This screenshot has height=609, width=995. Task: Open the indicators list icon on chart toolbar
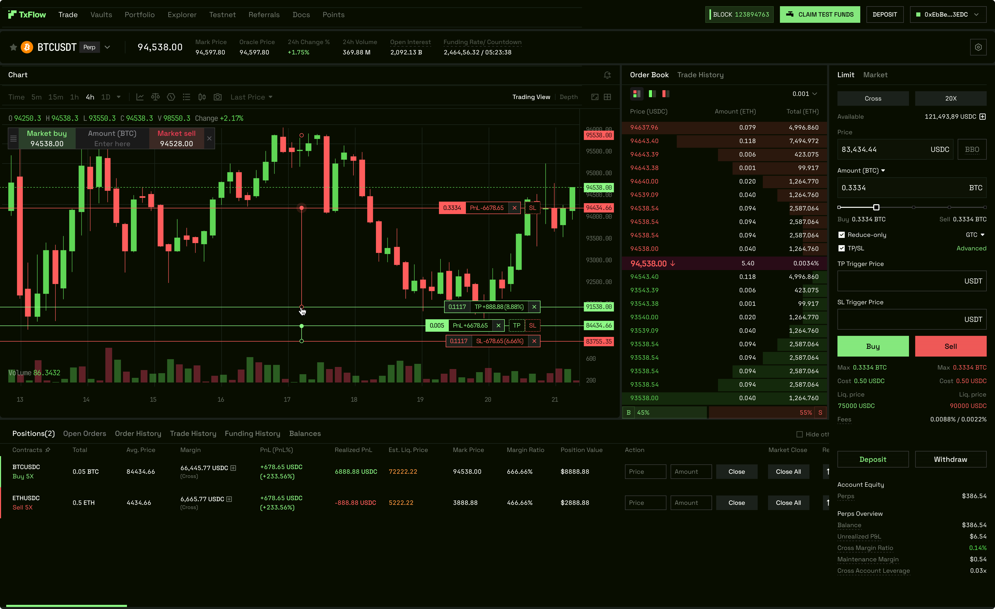pyautogui.click(x=186, y=97)
